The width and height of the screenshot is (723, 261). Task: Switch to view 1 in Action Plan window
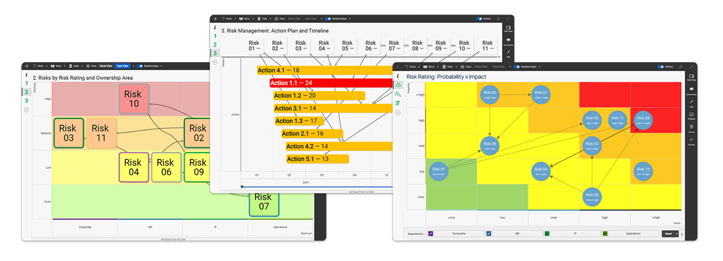click(215, 36)
